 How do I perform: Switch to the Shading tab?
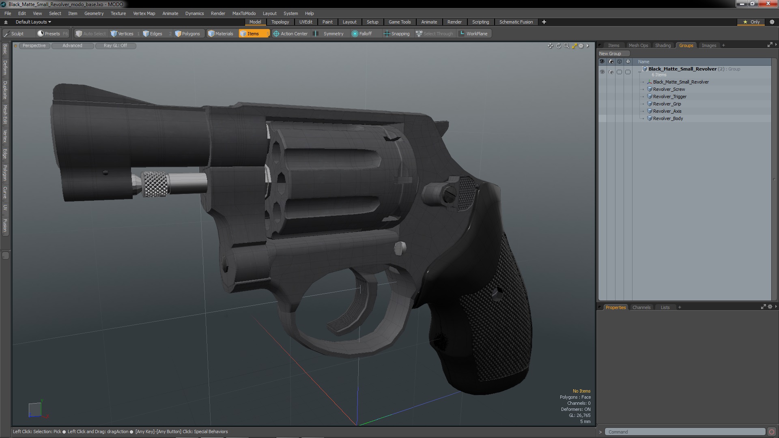pos(663,45)
